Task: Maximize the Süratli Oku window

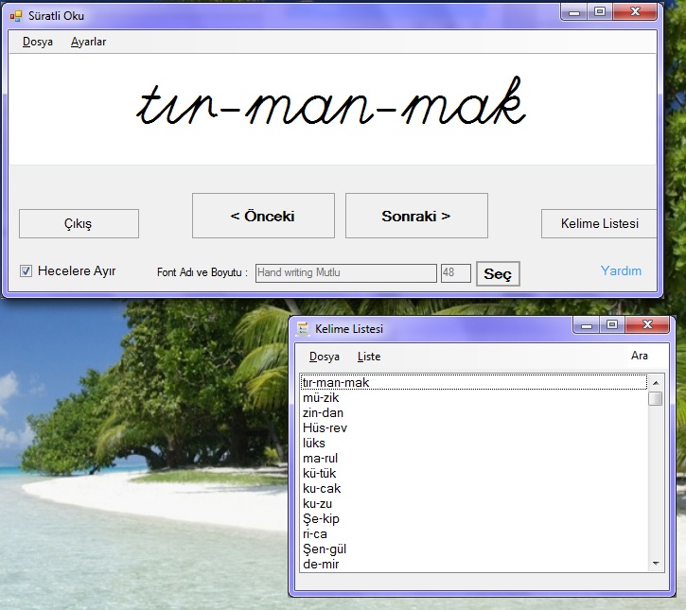Action: coord(600,11)
